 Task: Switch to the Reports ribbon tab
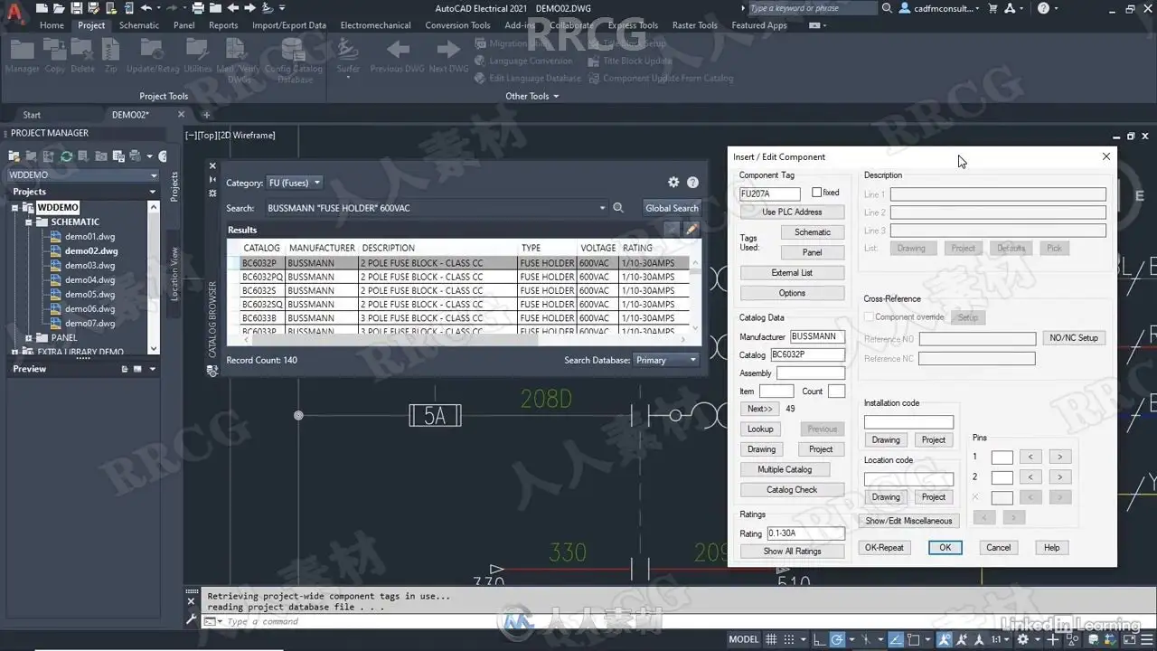click(x=223, y=25)
